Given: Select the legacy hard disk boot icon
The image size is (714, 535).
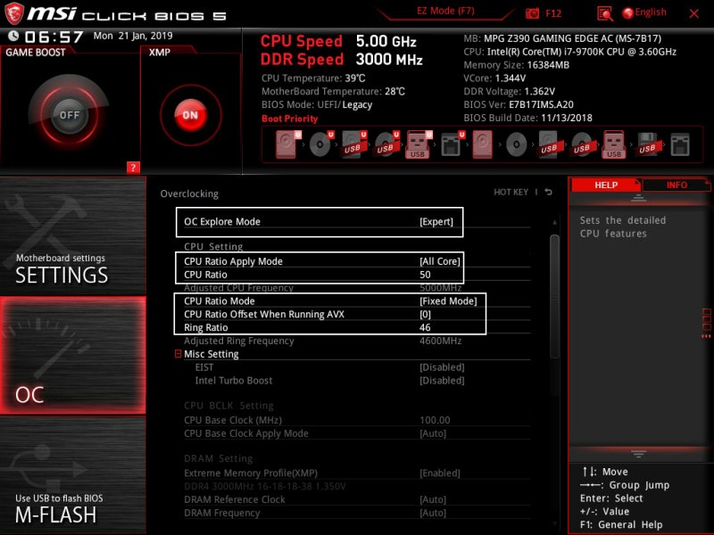Looking at the screenshot, I should [x=482, y=144].
